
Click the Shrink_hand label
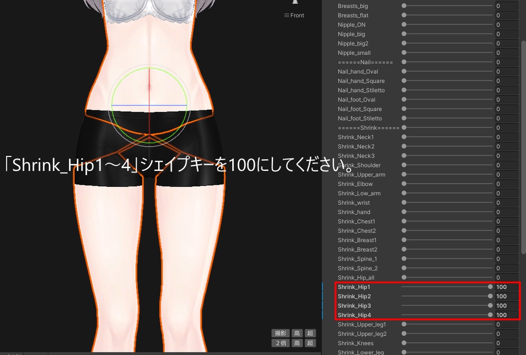pyautogui.click(x=354, y=212)
